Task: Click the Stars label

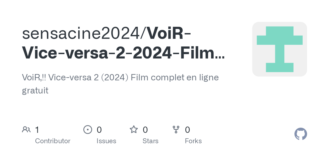Action: [x=151, y=141]
